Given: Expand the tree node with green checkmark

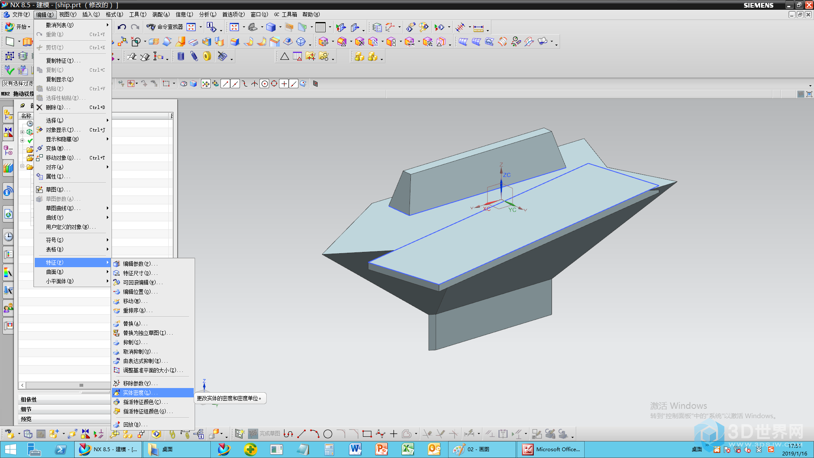Looking at the screenshot, I should pyautogui.click(x=22, y=140).
